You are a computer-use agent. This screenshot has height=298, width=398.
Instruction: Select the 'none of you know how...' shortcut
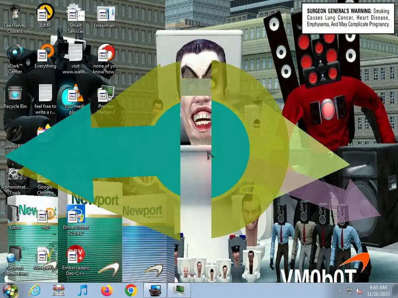106,59
